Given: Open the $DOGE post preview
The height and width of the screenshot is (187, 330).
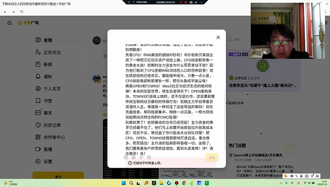Looking at the screenshot, I should (x=265, y=171).
